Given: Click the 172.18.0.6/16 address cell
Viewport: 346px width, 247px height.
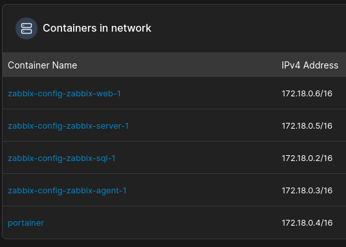Looking at the screenshot, I should (307, 94).
